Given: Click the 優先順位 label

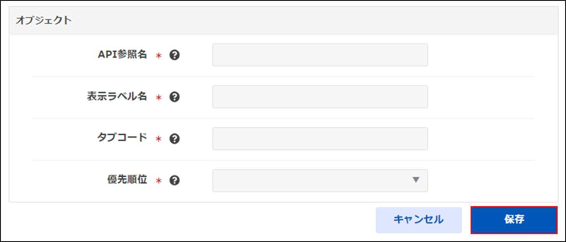Looking at the screenshot, I should click(127, 180).
